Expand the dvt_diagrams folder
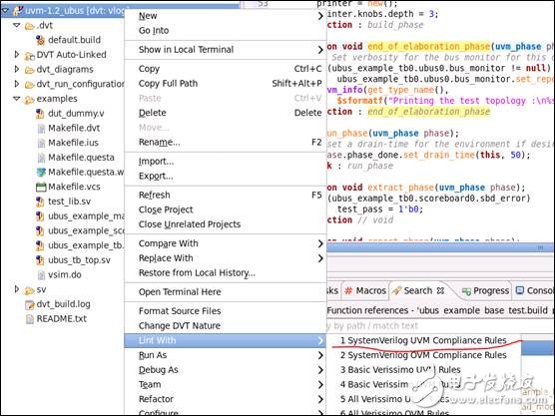The height and width of the screenshot is (416, 555). point(16,69)
